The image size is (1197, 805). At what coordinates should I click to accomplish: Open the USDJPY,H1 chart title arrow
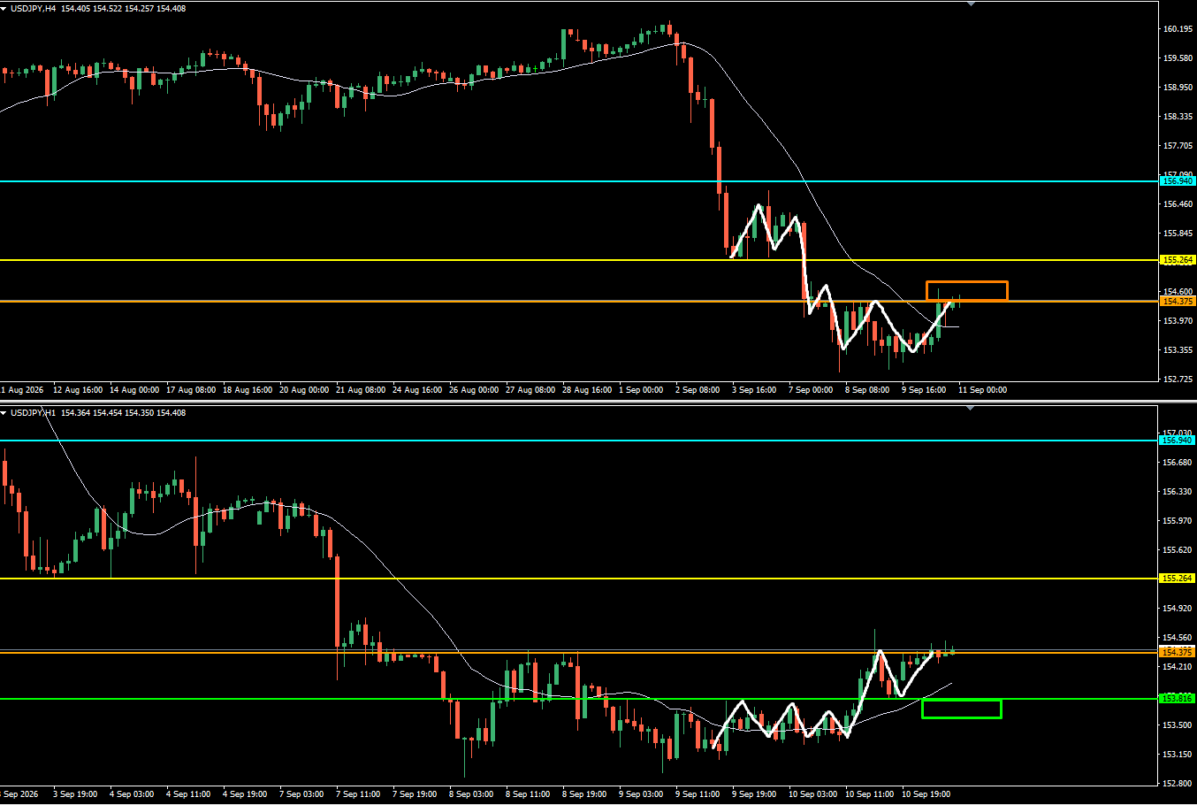point(4,413)
